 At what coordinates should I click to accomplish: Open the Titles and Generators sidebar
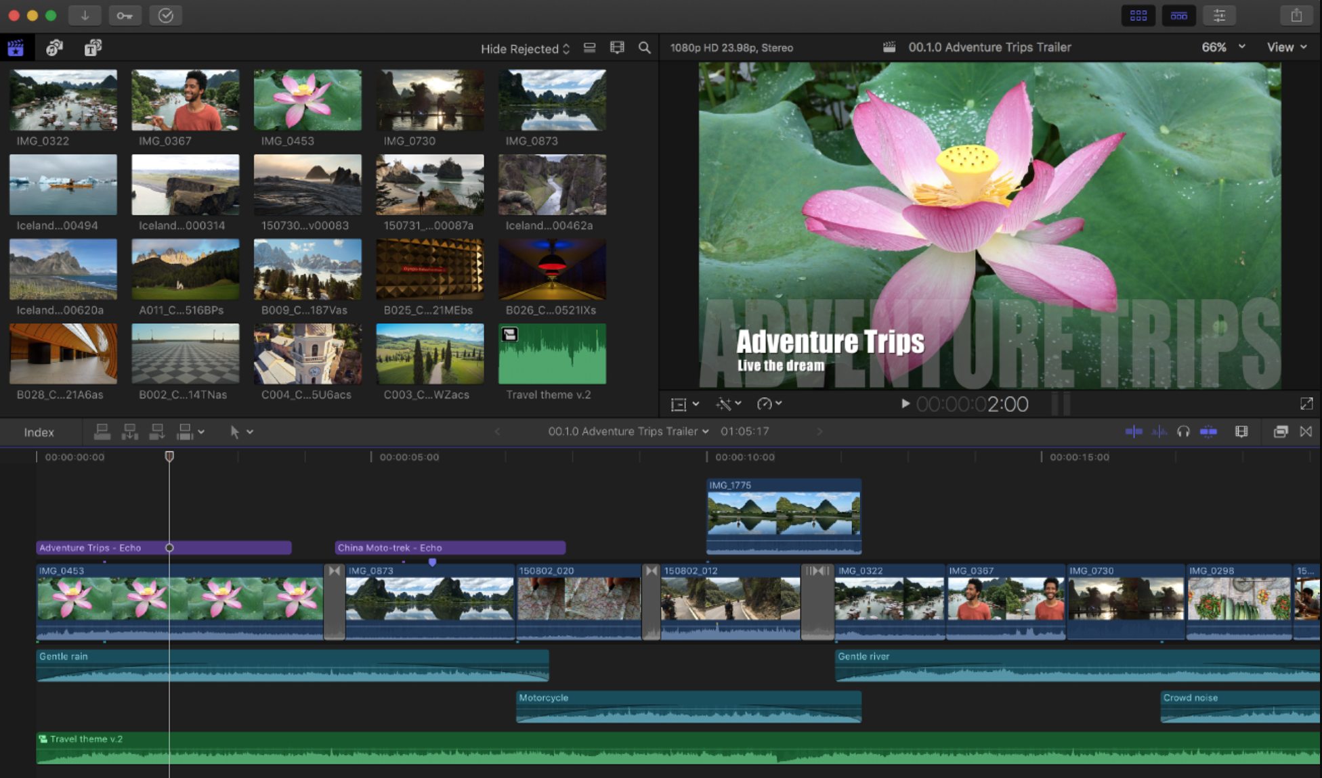[x=92, y=47]
